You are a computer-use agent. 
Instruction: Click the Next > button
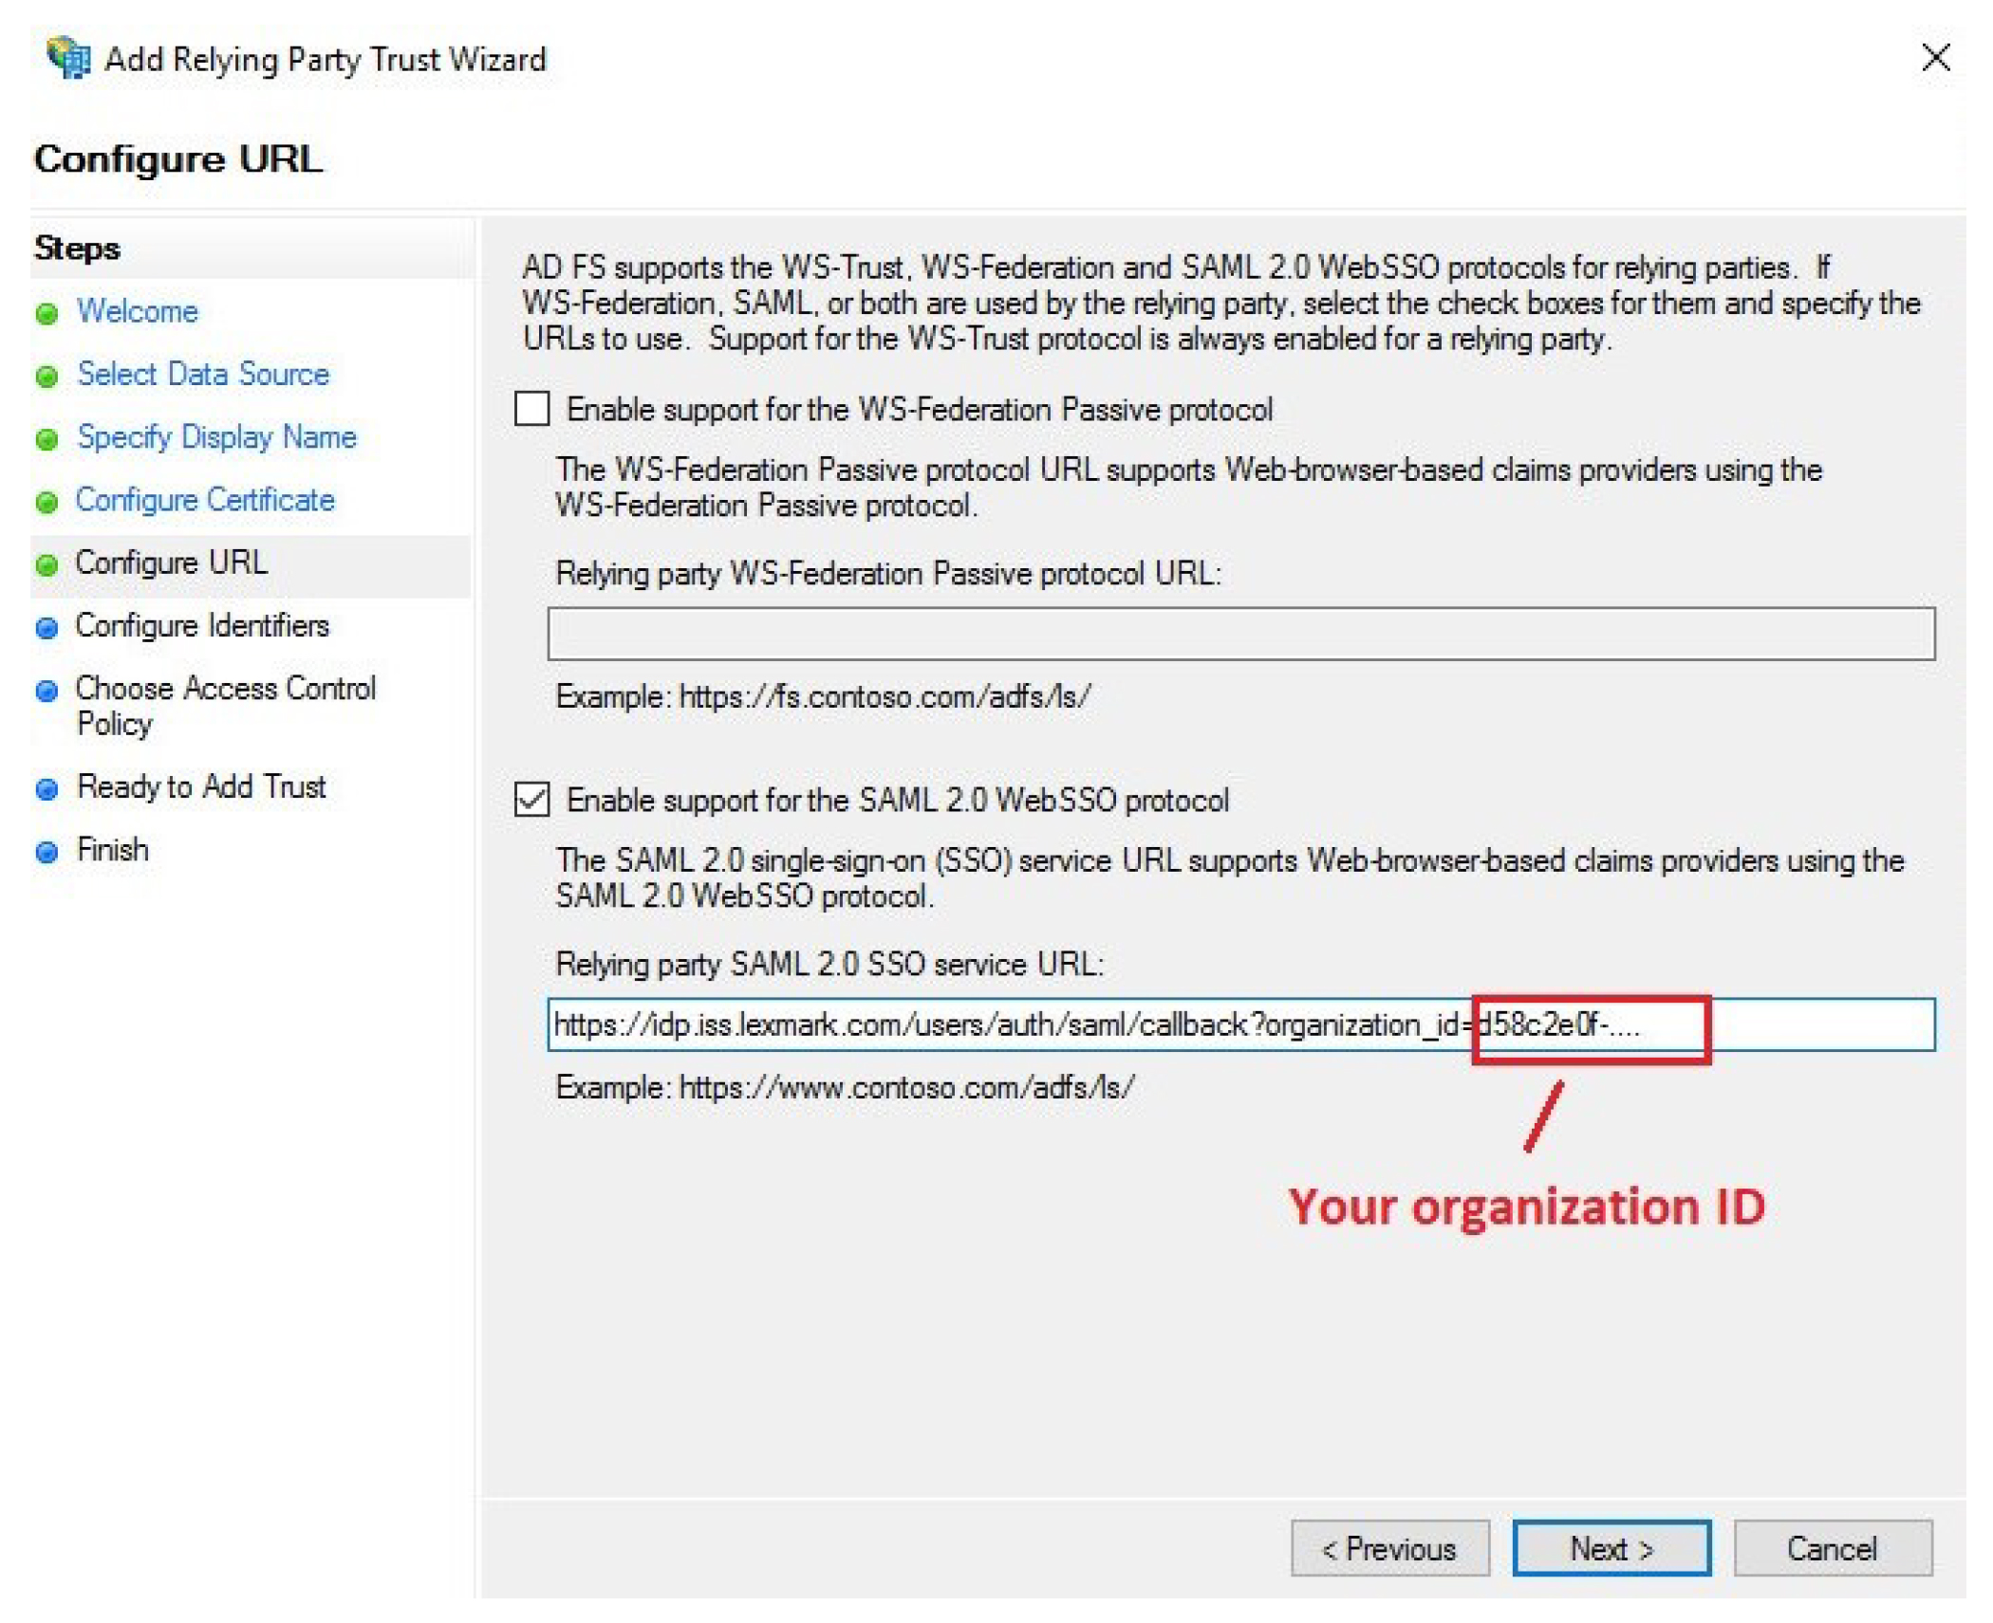(x=1611, y=1549)
